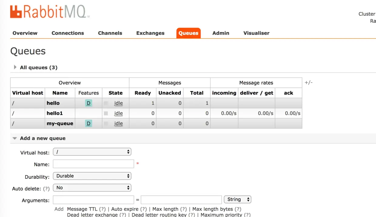Click the idle state of my-queue
Screen dimensions: 376x217
tap(119, 123)
